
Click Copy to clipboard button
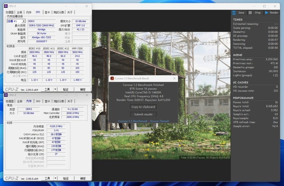coord(143,107)
